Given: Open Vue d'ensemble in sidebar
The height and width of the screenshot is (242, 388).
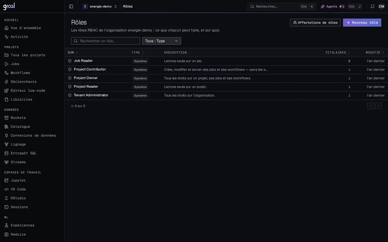Looking at the screenshot, I should tap(26, 28).
